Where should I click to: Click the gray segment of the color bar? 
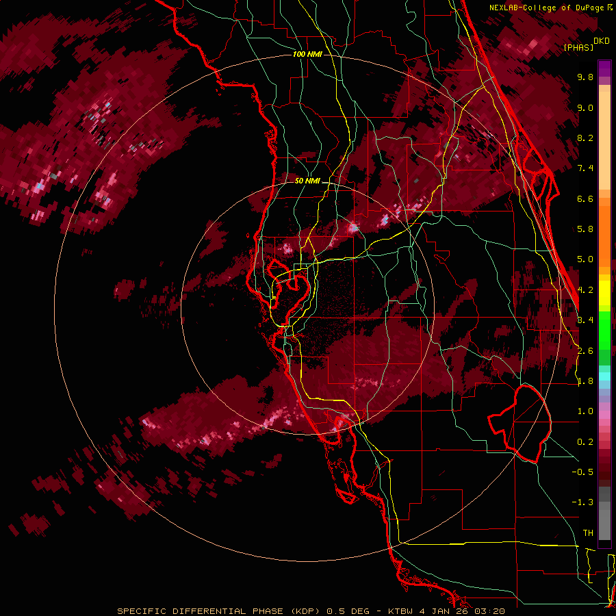tap(604, 515)
